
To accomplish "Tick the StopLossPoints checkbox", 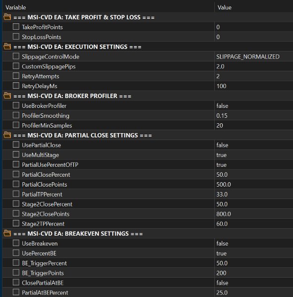I will [16, 37].
